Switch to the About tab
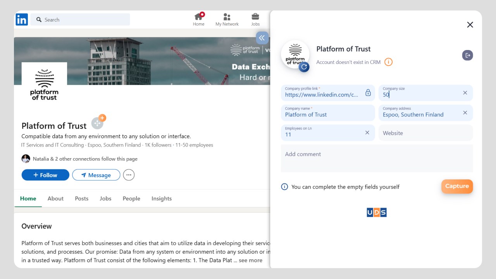 55,198
